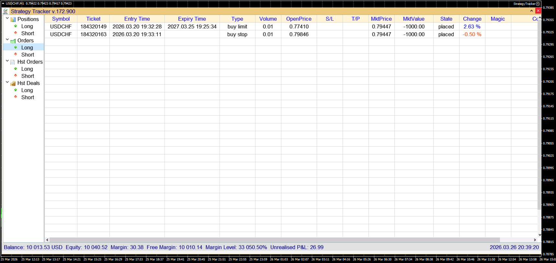Click green arrow icon beside Hst Orders Long
The height and width of the screenshot is (263, 556).
pyautogui.click(x=16, y=68)
